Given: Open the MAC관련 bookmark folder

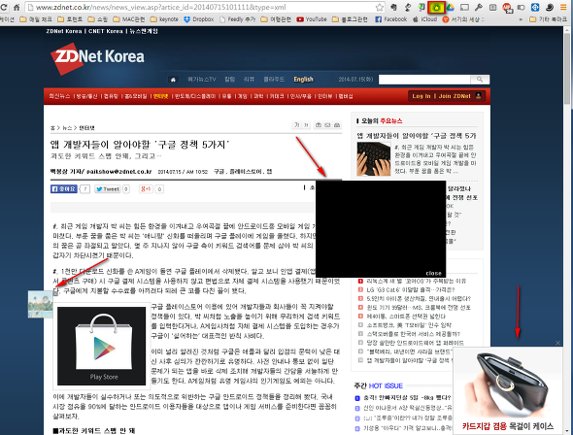Looking at the screenshot, I should (x=129, y=19).
